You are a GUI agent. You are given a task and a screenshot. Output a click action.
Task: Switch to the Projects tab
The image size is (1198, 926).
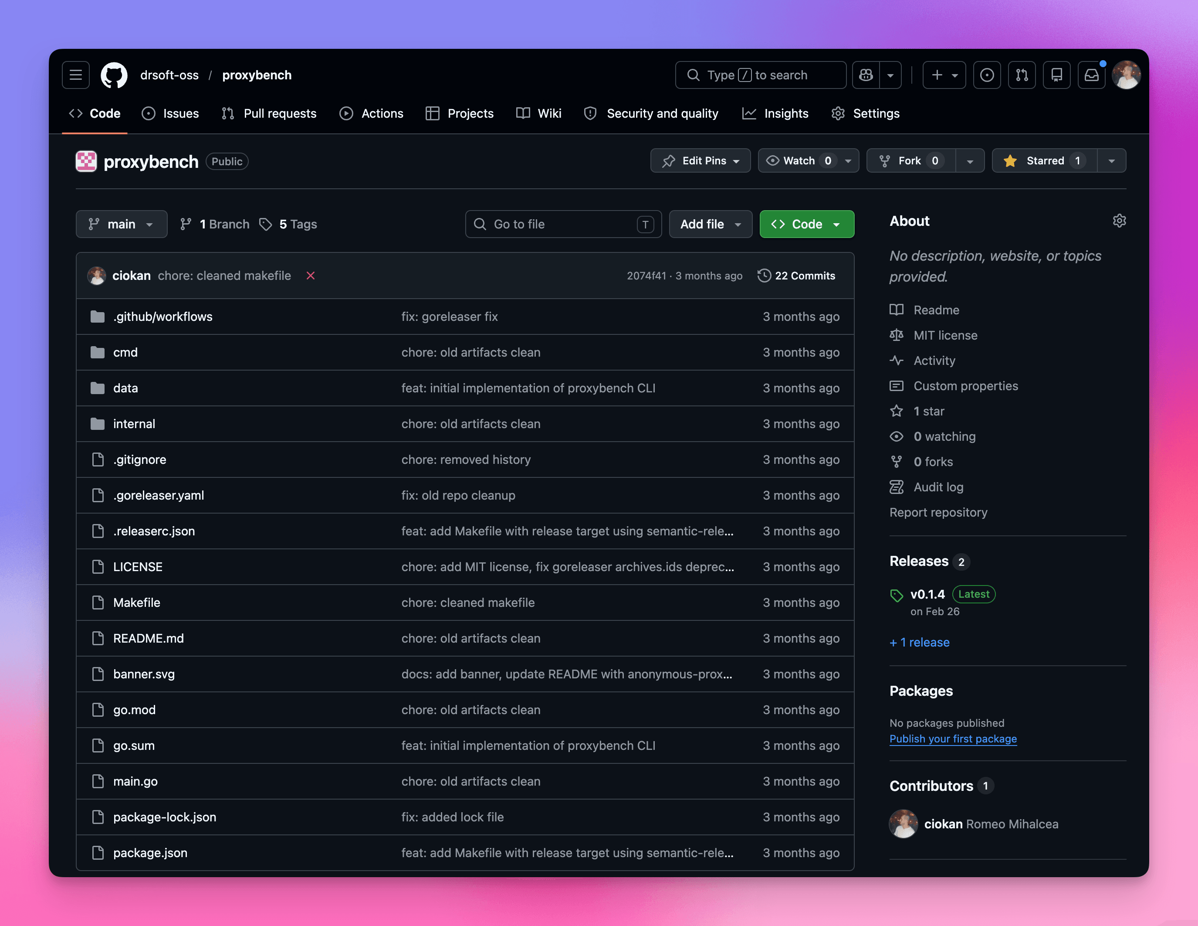click(460, 114)
